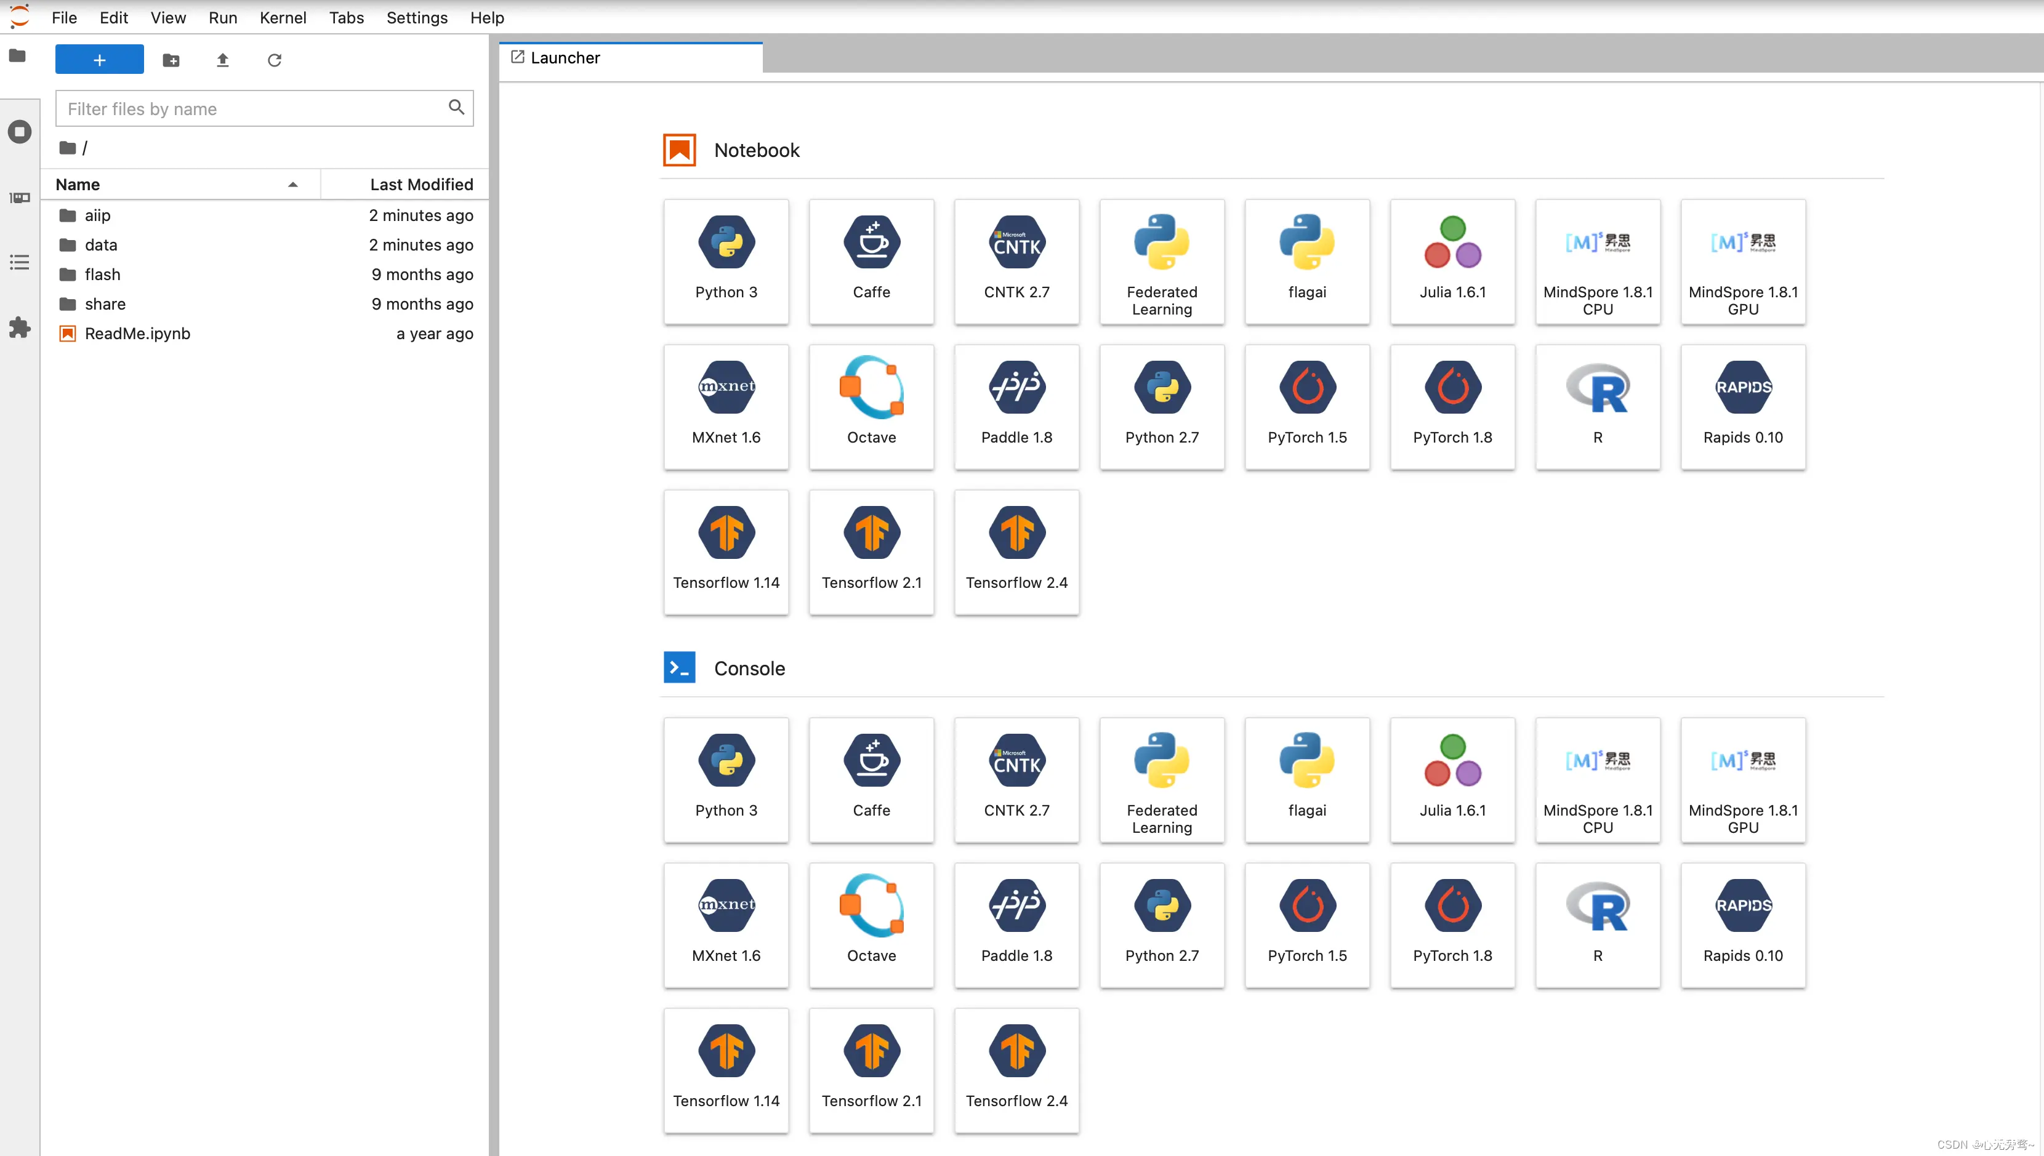Select the flash folder
This screenshot has width=2044, height=1156.
[x=266, y=274]
